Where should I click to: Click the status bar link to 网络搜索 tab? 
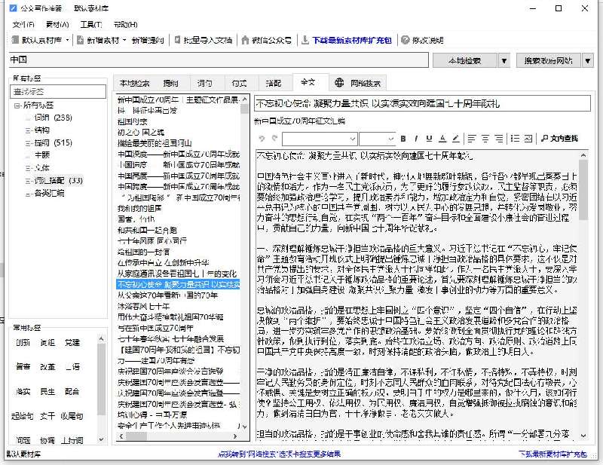click(279, 454)
